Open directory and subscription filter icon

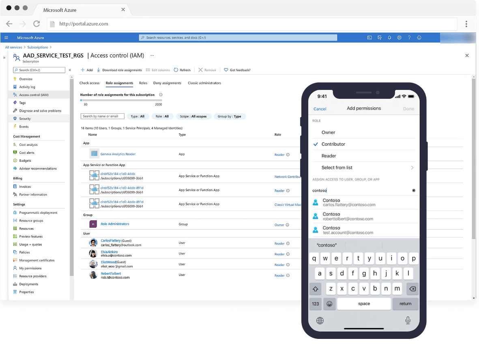coord(379,38)
